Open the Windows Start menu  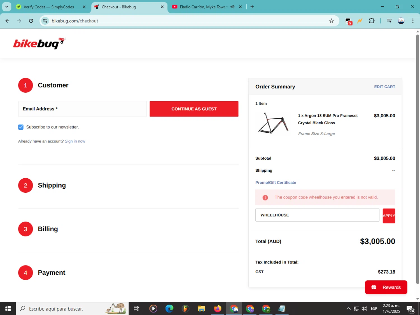(8, 309)
